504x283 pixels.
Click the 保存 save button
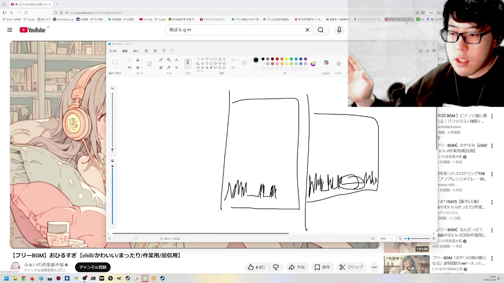322,267
